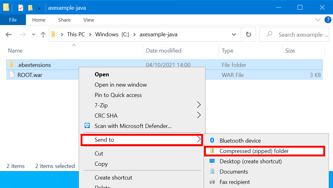Click the ROOT.war file icon
333x188 pixels.
pyautogui.click(x=12, y=75)
